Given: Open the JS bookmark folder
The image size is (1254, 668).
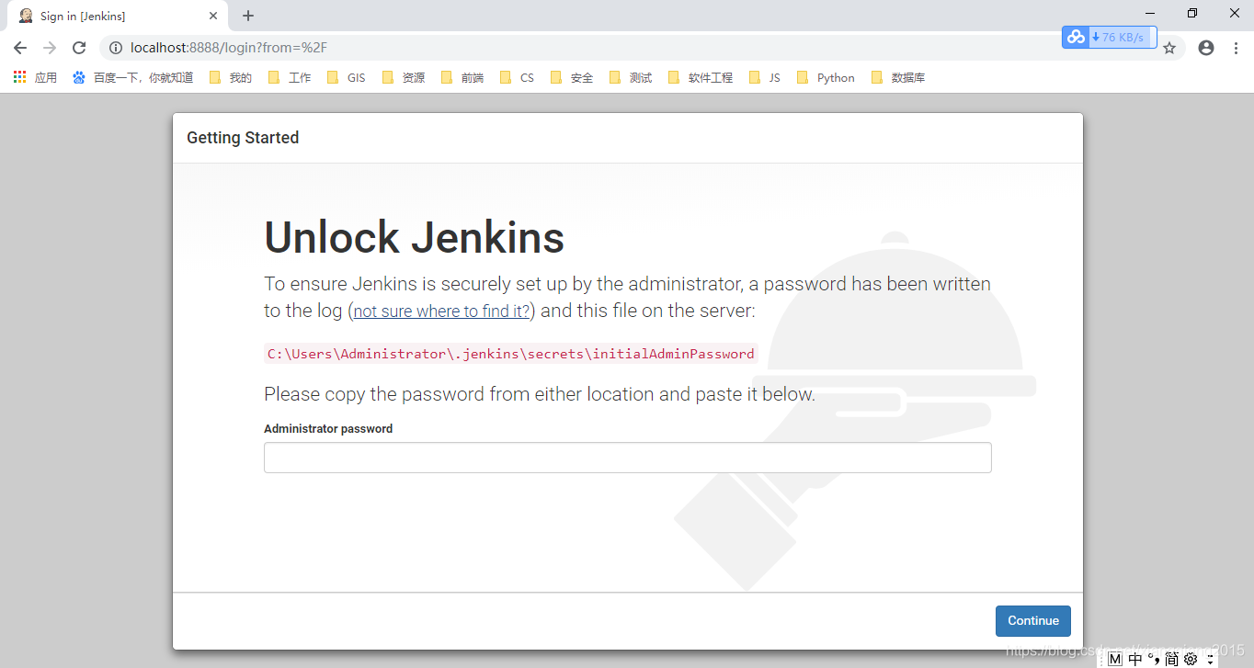Looking at the screenshot, I should 765,78.
